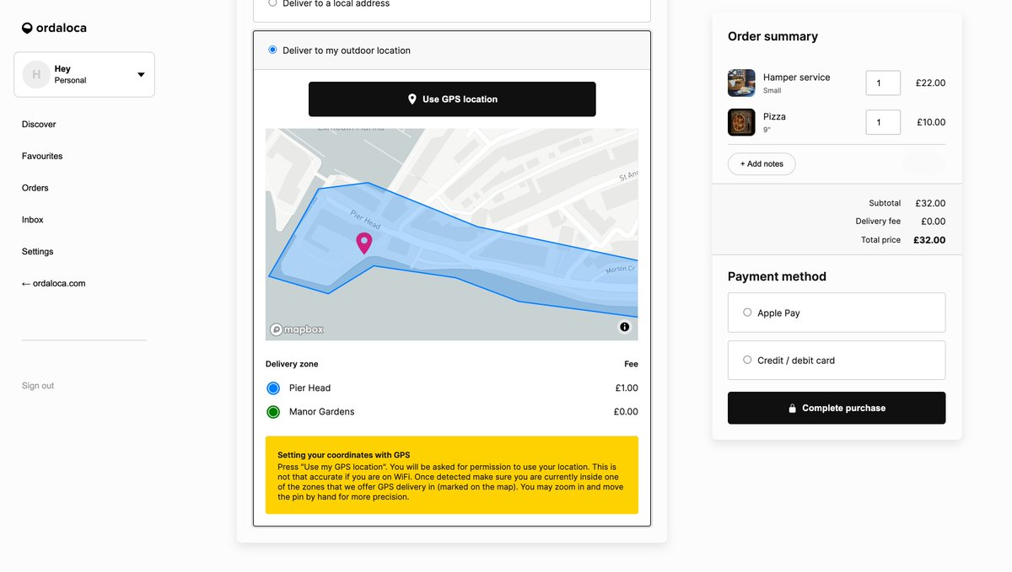Click the Mapbox logo on map
This screenshot has width=1012, height=572.
tap(297, 329)
